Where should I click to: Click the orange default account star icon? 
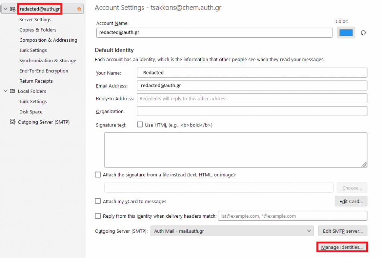coord(79,9)
